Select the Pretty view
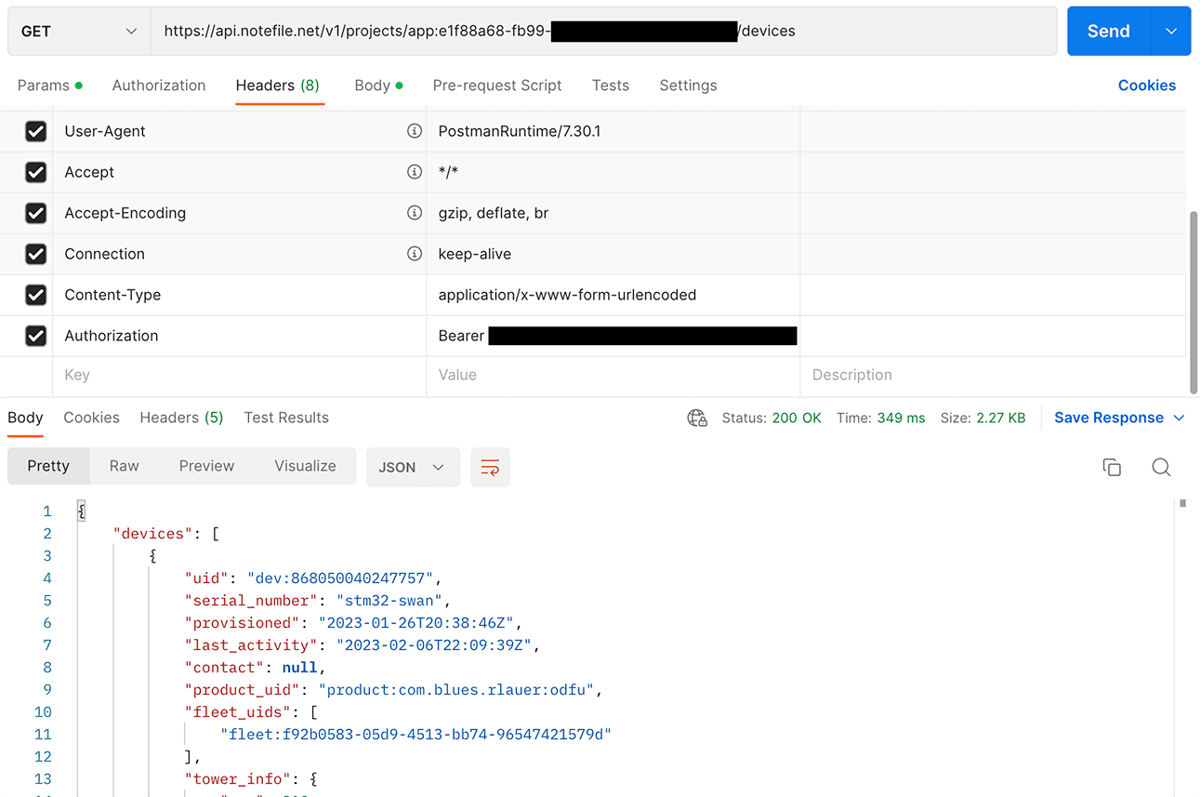This screenshot has width=1200, height=797. click(x=48, y=467)
